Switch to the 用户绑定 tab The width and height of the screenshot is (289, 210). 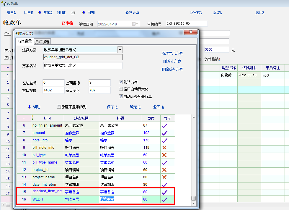point(43,42)
